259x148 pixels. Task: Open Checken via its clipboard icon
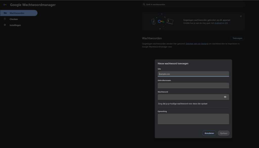tap(5, 19)
